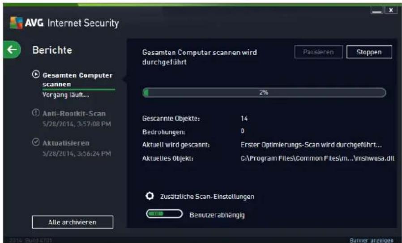Click the Erster Optimierungs-Scan status text
This screenshot has width=402, height=243.
311,145
